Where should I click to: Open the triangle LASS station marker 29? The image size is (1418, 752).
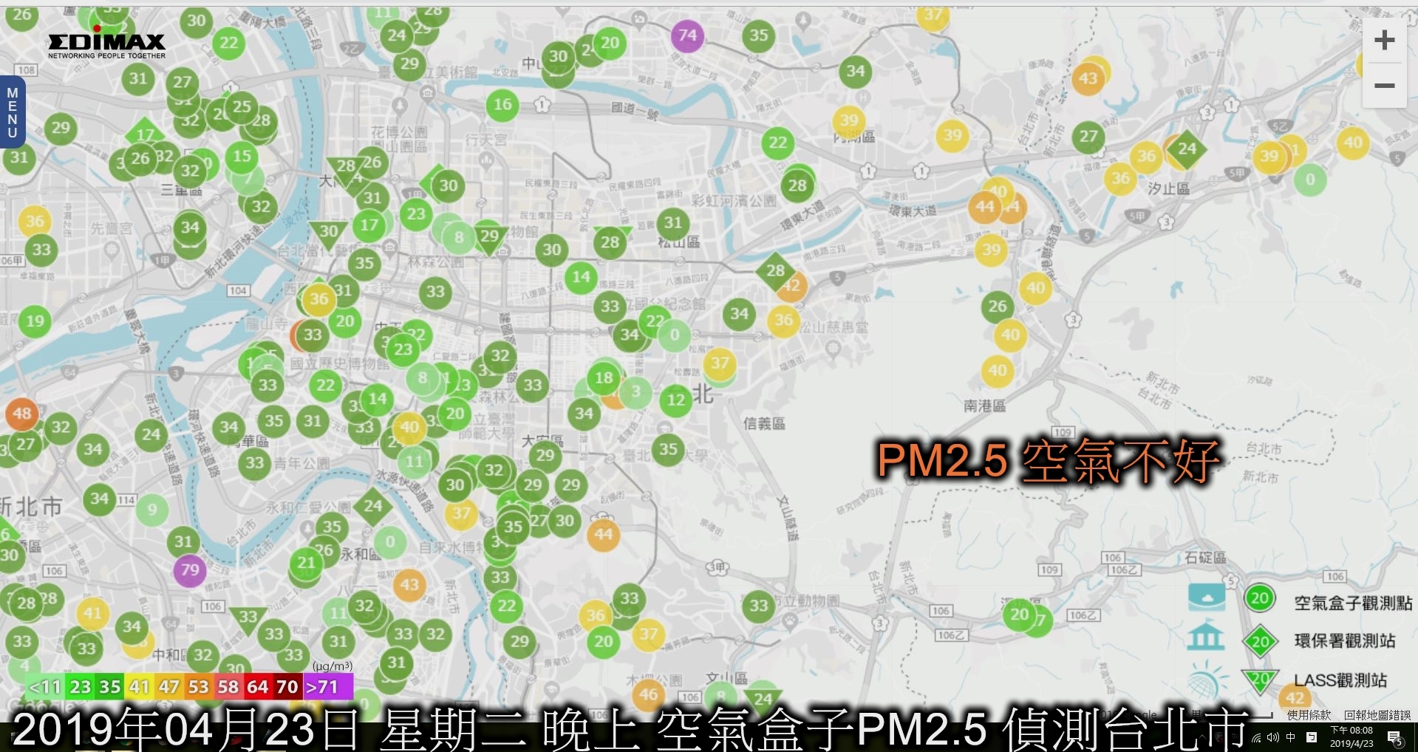click(489, 238)
